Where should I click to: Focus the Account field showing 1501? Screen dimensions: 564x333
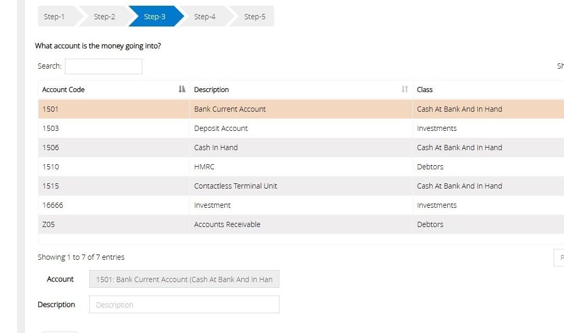(184, 279)
